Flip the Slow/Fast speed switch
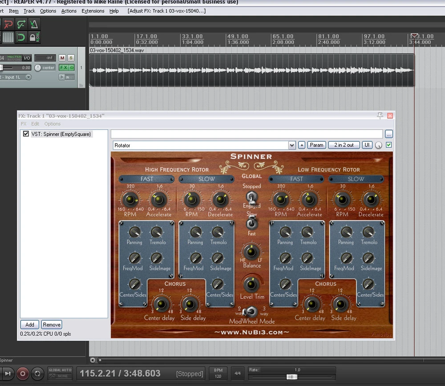Screen dimensions: 445x386 [x=251, y=223]
